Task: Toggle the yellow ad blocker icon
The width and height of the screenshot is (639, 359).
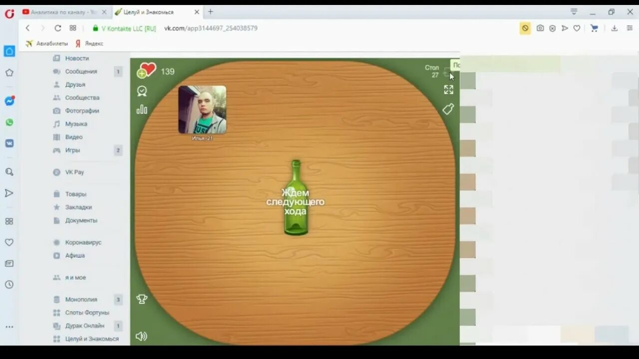Action: pyautogui.click(x=525, y=28)
